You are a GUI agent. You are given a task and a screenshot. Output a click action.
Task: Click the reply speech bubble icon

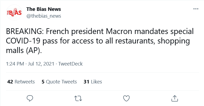point(30,98)
